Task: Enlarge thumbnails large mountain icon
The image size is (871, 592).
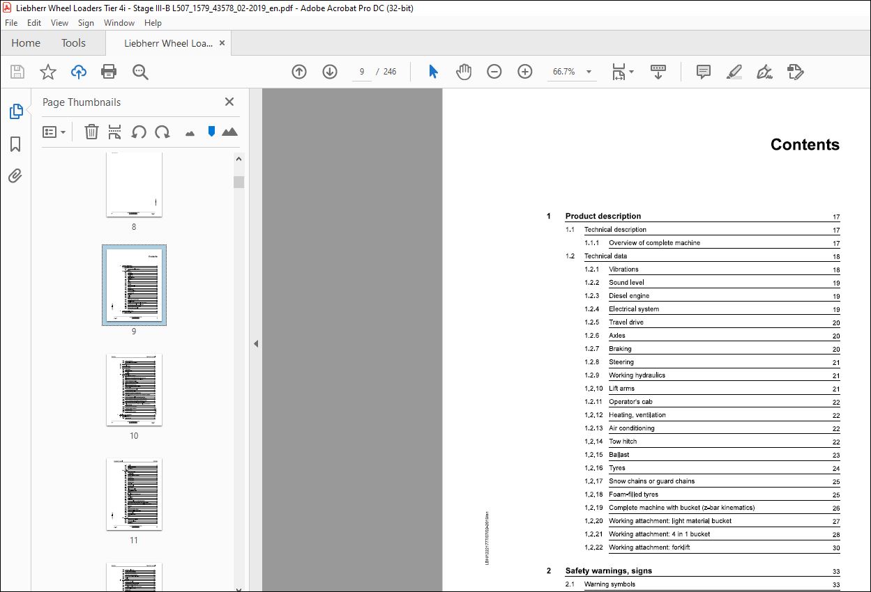Action: (x=229, y=132)
